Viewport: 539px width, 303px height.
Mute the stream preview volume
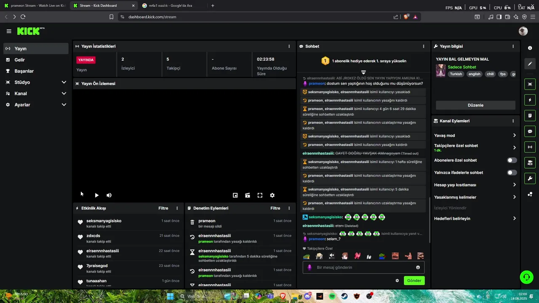coord(109,195)
